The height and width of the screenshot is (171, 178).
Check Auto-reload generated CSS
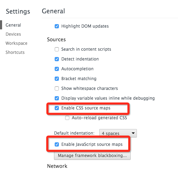67,118
